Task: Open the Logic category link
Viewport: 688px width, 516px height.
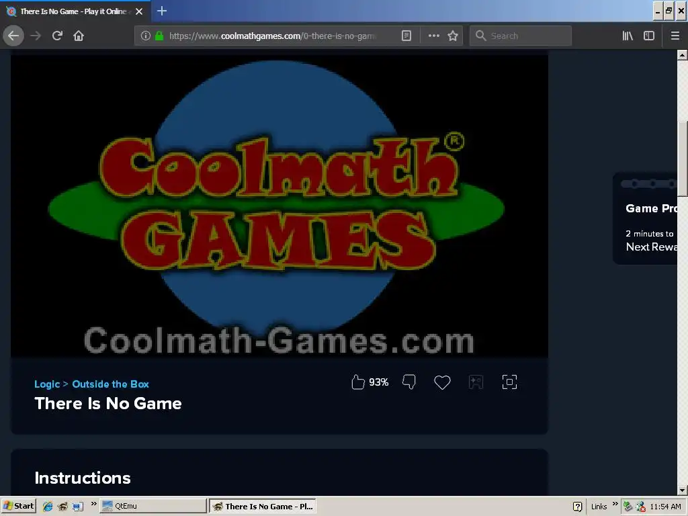Action: pyautogui.click(x=47, y=384)
